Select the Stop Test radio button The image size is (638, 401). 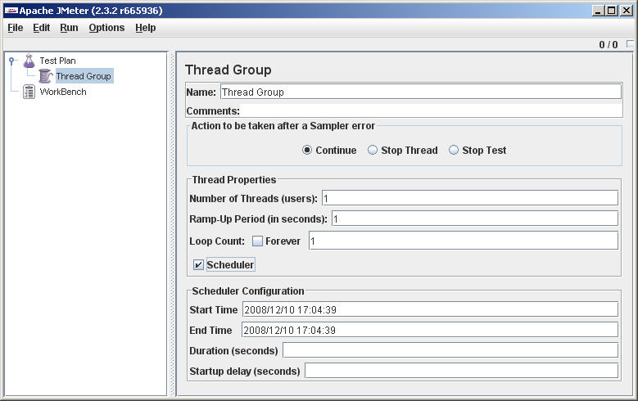coord(453,150)
